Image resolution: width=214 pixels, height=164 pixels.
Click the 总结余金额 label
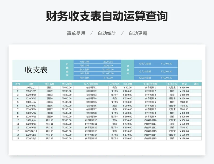click(145, 78)
